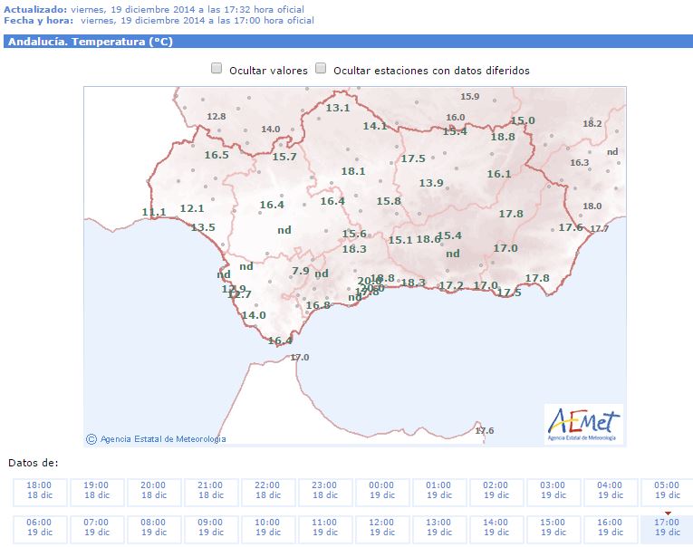Click the 13.9 station in central map
Viewport: 693px width, 547px height.
(431, 183)
